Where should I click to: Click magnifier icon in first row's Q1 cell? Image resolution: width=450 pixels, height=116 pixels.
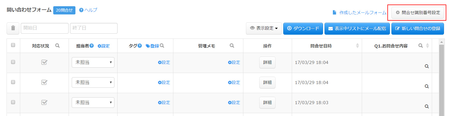[427, 66]
